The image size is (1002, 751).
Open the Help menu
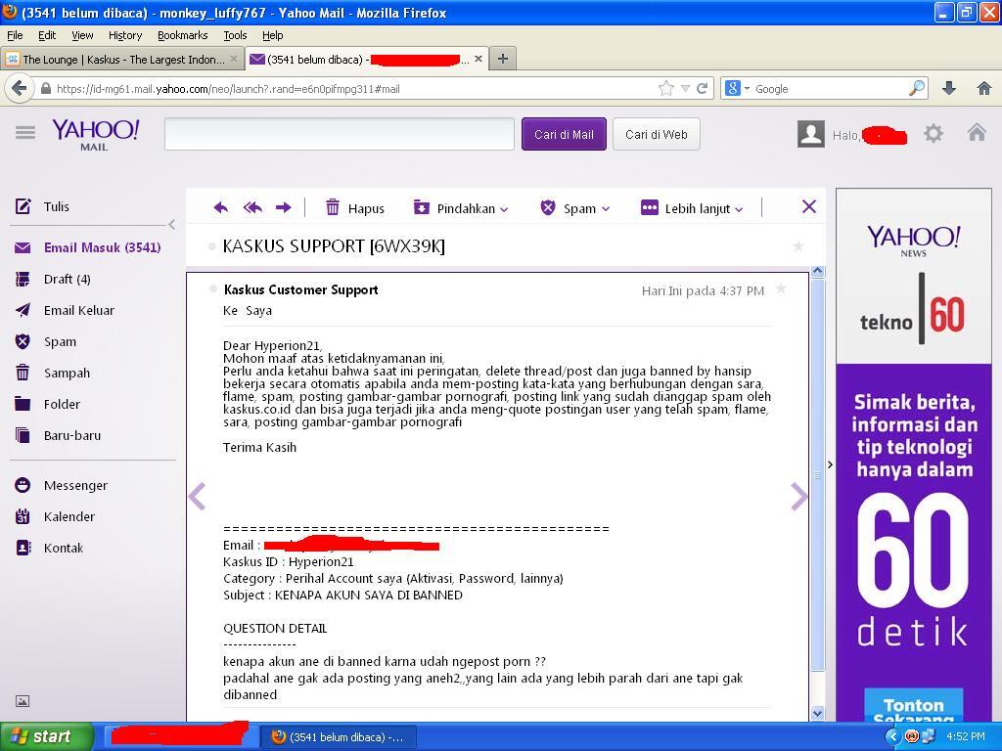[273, 35]
